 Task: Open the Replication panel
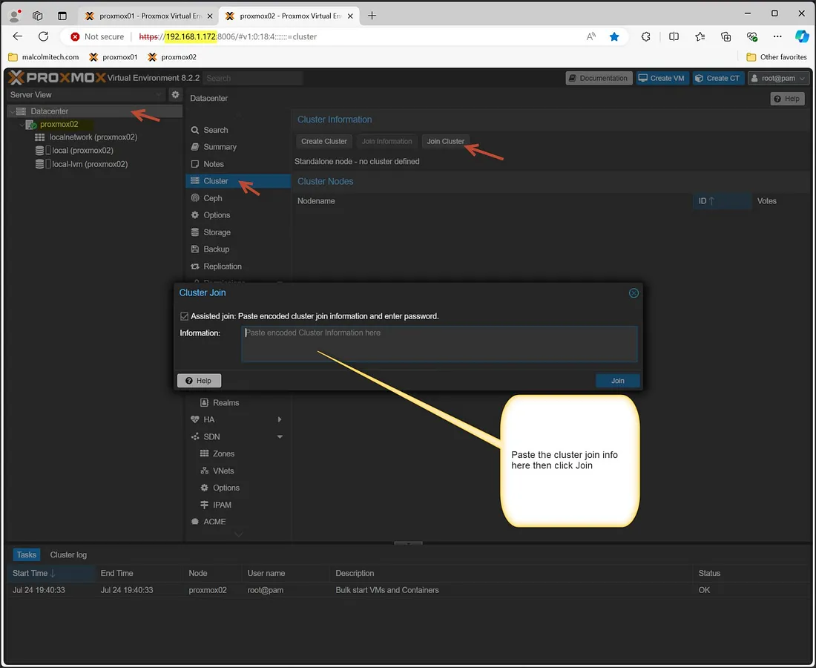[x=221, y=266]
